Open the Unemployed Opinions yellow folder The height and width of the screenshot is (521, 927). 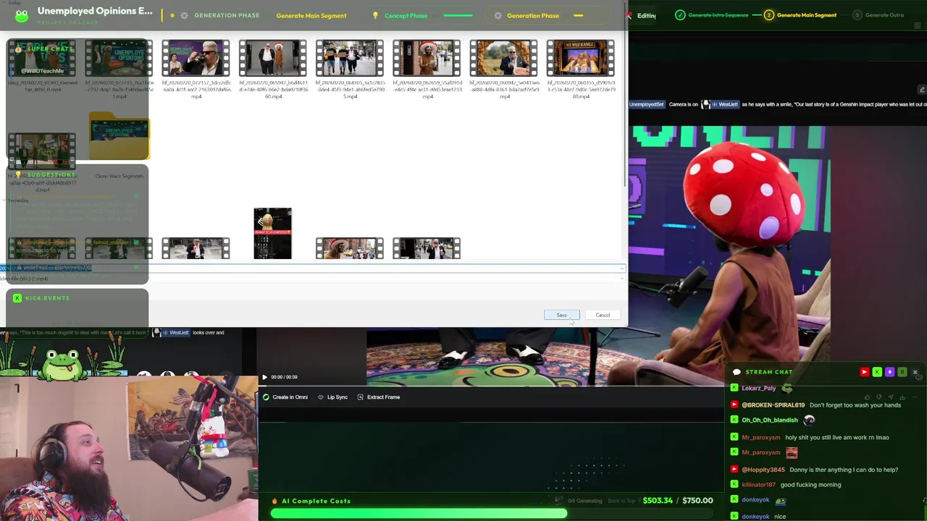click(119, 136)
